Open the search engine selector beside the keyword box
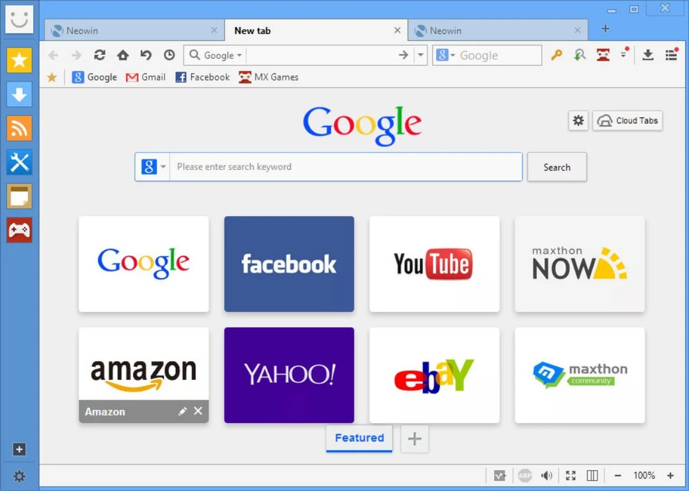 [x=152, y=167]
